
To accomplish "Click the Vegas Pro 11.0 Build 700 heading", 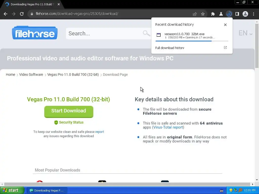I will point(69,99).
